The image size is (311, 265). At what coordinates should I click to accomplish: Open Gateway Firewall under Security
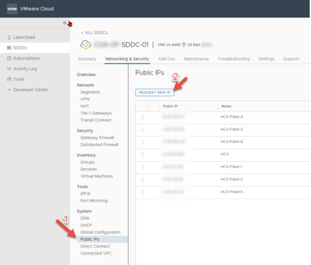[97, 138]
